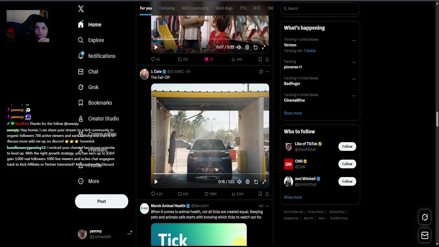This screenshot has height=247, width=439.
Task: Open options for Badfinger trend
Action: click(x=354, y=79)
